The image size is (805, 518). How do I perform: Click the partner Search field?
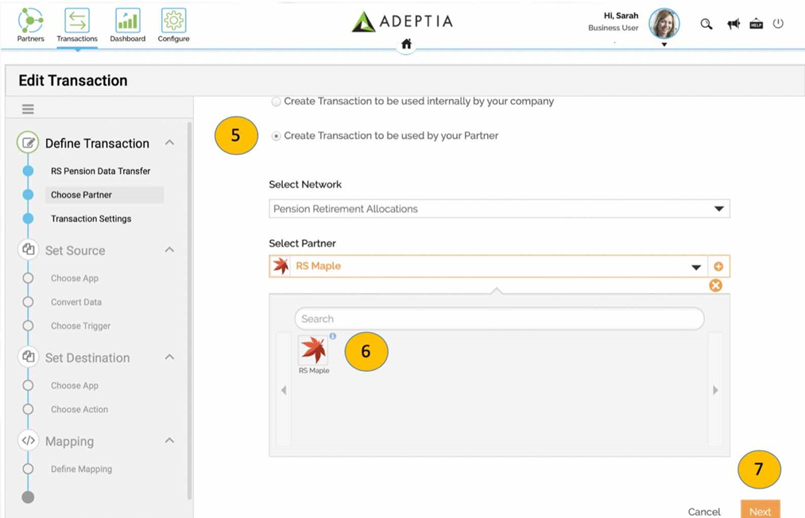499,319
